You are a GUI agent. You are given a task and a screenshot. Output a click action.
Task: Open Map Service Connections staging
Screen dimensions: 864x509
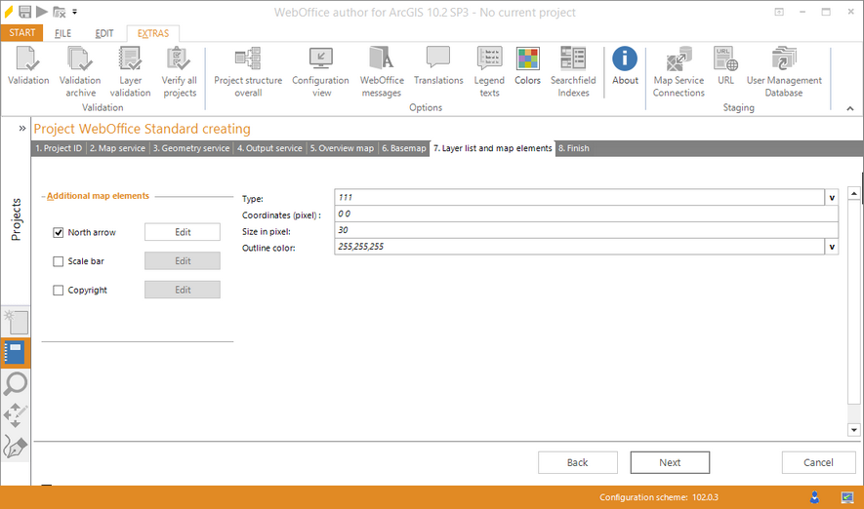[x=679, y=72]
